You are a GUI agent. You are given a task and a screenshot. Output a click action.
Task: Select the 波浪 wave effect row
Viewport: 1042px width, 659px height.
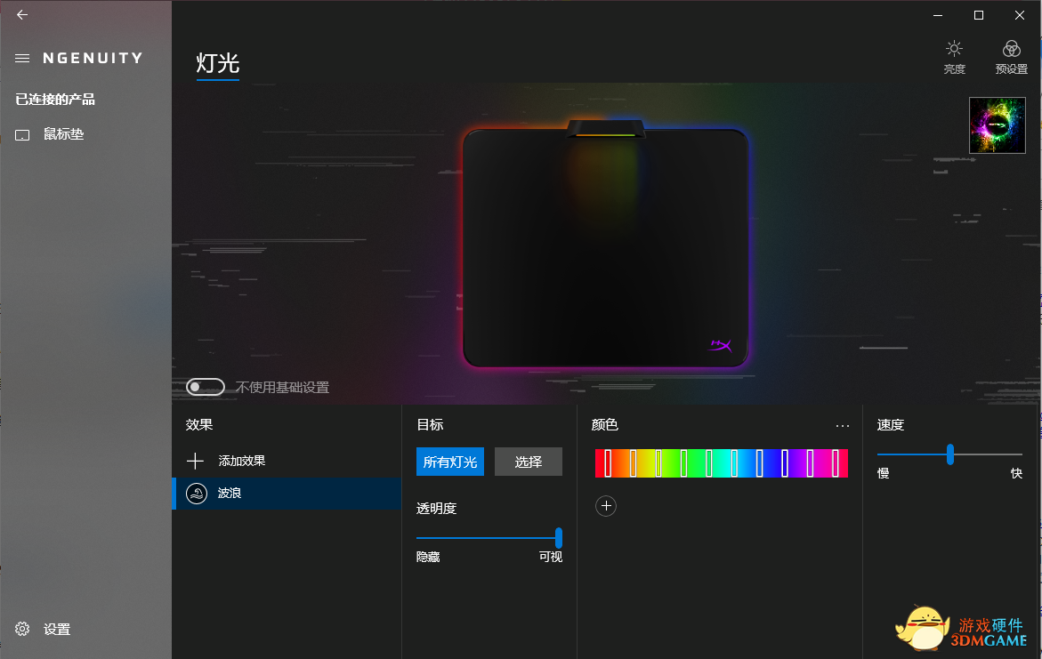coord(287,494)
